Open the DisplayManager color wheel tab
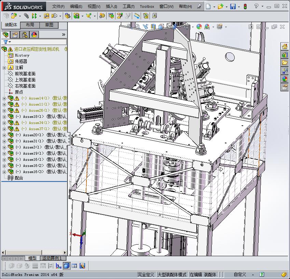Image resolution: width=290 pixels, height=279 pixels. [x=34, y=35]
